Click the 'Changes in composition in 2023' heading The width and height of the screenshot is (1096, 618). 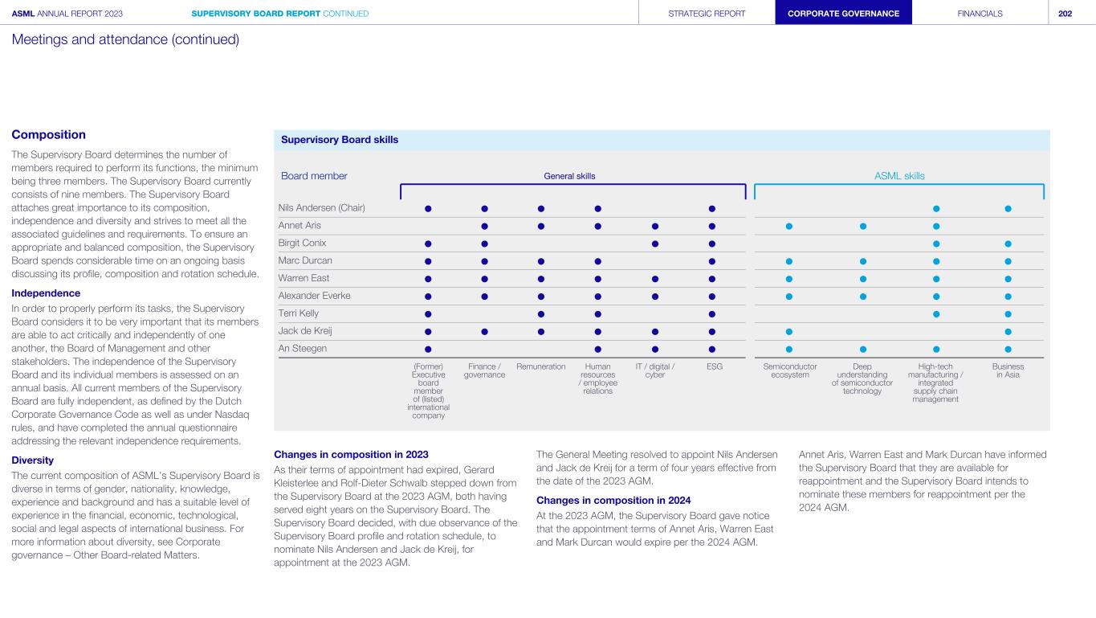coord(352,455)
